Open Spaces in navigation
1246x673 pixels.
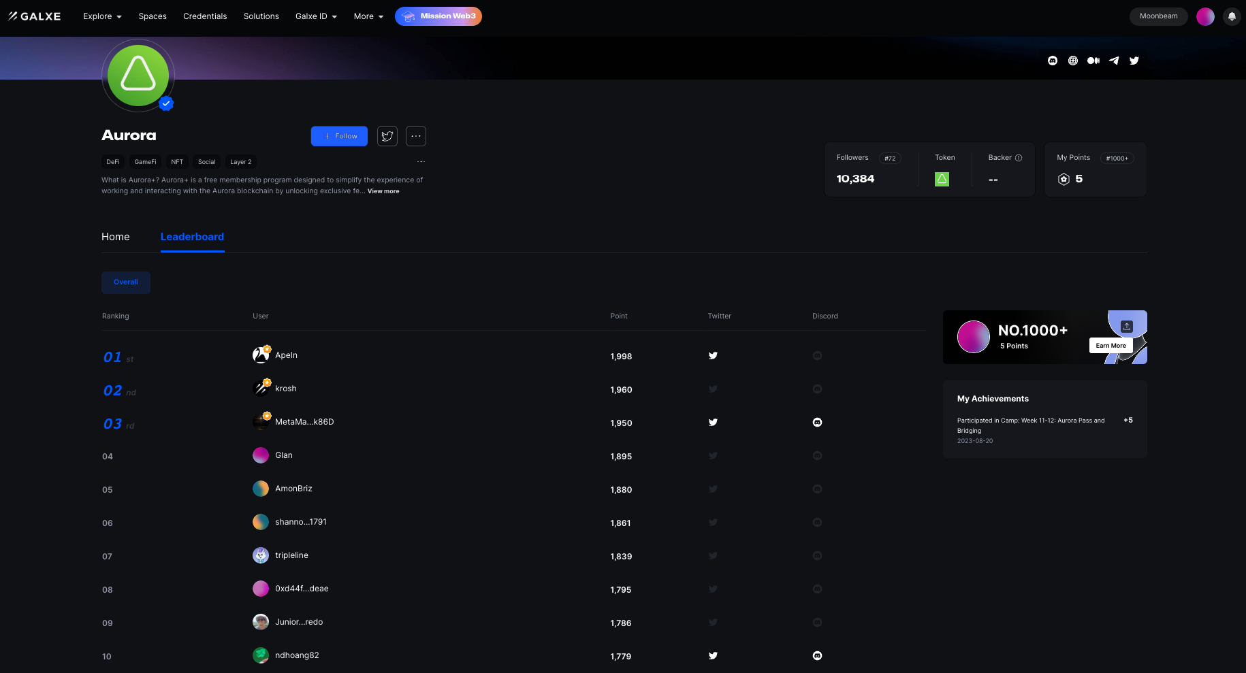coord(153,16)
